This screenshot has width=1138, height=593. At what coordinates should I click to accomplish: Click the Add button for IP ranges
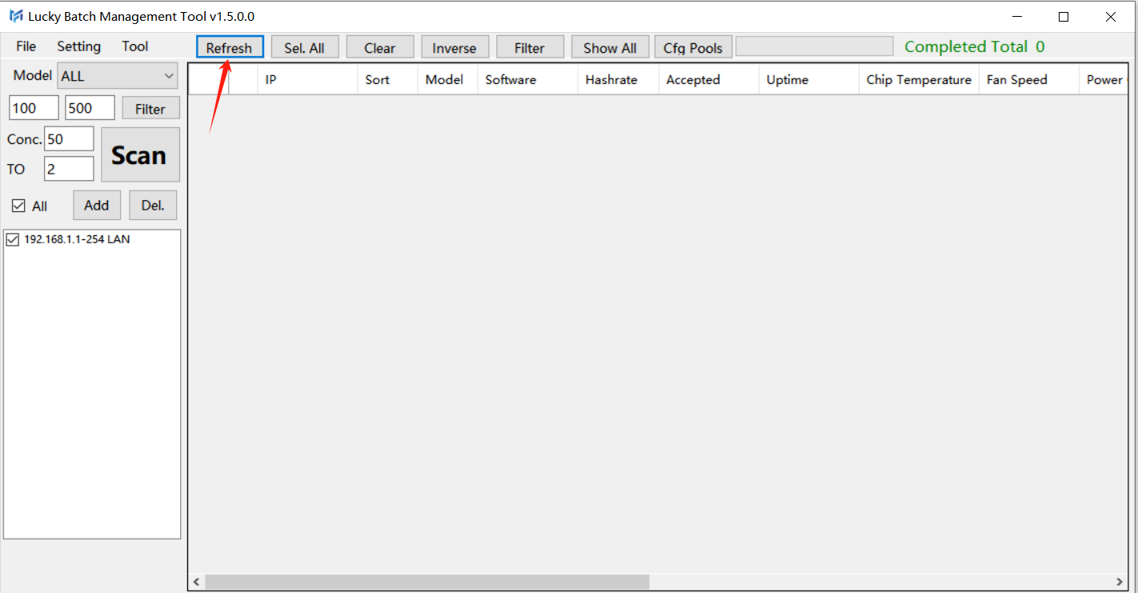coord(96,206)
